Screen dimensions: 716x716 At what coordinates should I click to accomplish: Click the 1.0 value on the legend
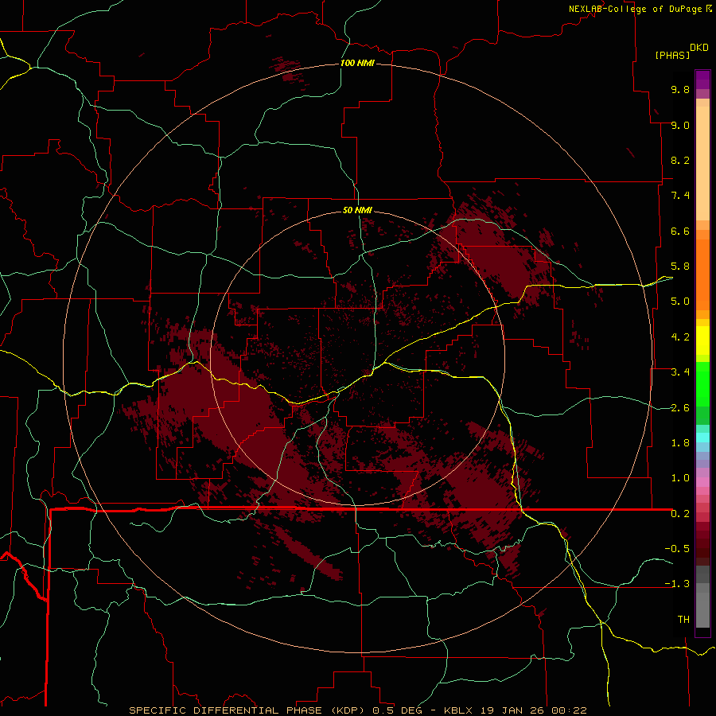680,478
